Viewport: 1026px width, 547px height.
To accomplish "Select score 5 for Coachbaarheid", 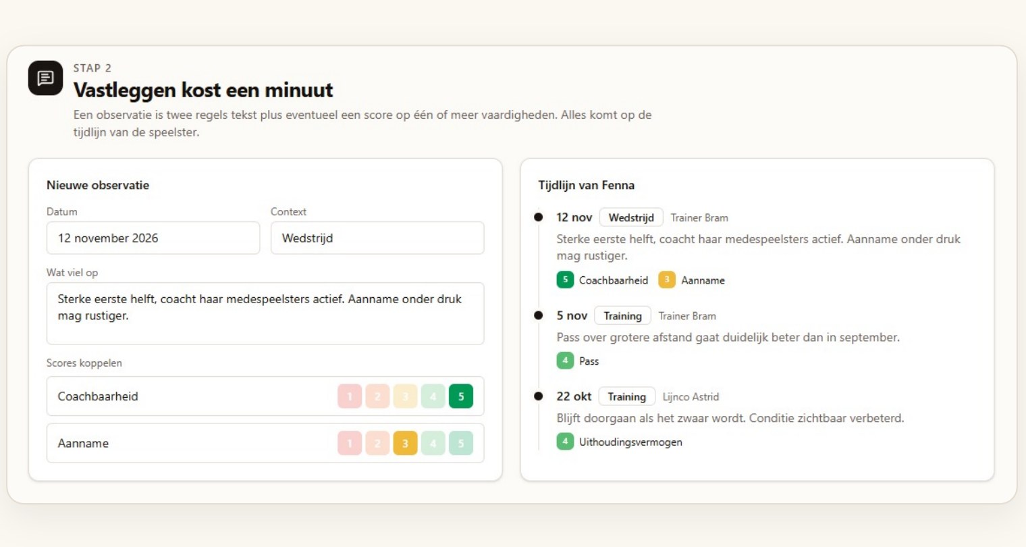I will tap(461, 396).
